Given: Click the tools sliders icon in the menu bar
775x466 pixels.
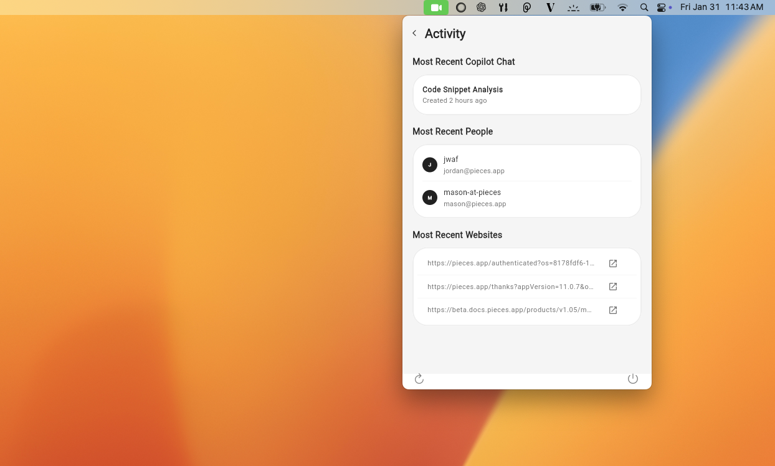Looking at the screenshot, I should pos(503,7).
